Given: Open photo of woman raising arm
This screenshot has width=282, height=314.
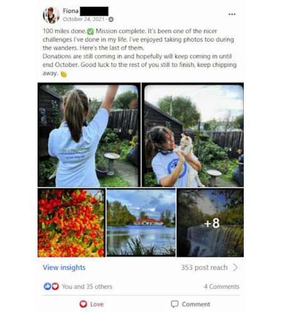Looking at the screenshot, I should 89,135.
